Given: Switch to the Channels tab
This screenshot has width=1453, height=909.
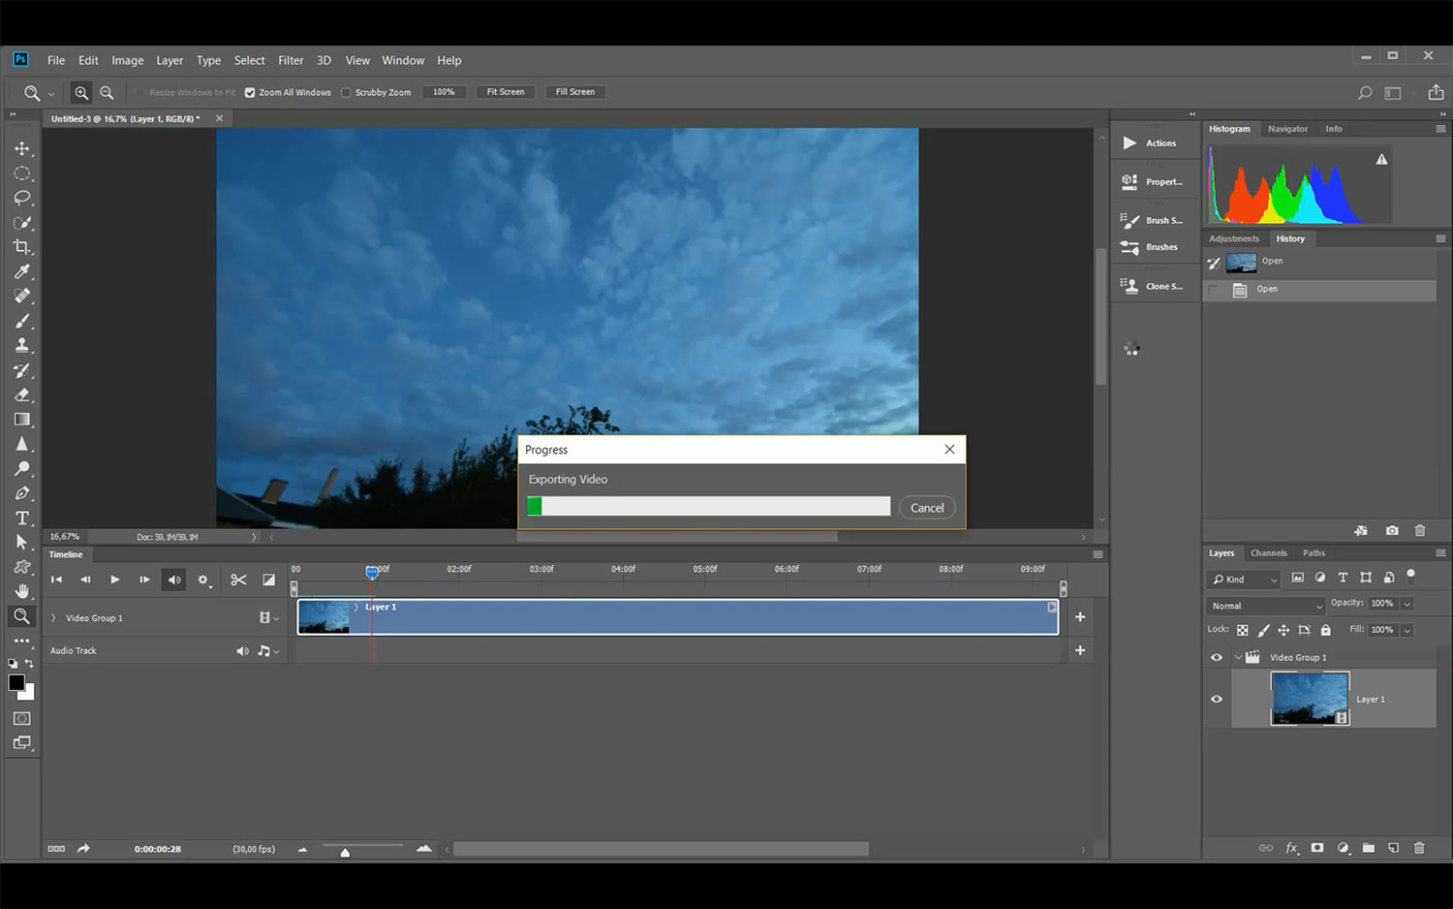Looking at the screenshot, I should [1268, 553].
